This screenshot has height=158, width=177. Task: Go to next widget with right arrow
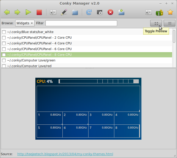click(17, 12)
